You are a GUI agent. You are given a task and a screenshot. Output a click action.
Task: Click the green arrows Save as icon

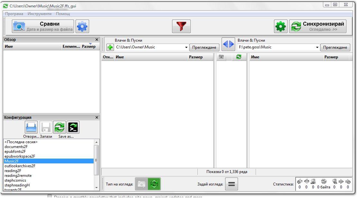pyautogui.click(x=59, y=127)
